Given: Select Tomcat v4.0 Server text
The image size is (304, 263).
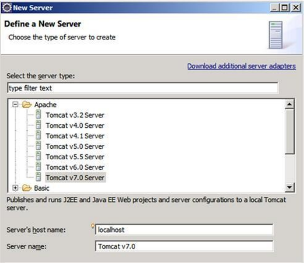Looking at the screenshot, I should [75, 126].
